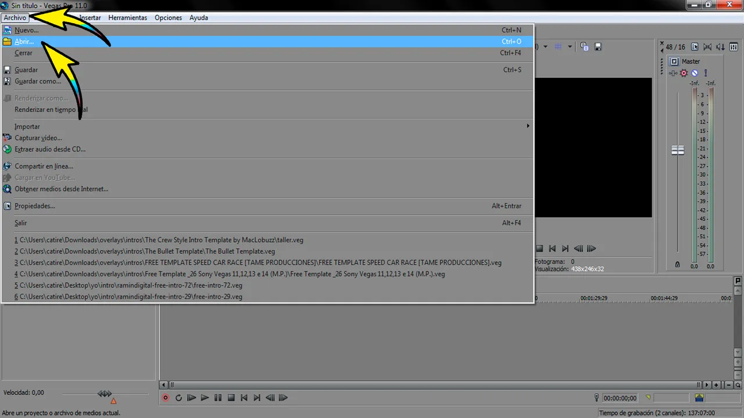The height and width of the screenshot is (418, 744).
Task: Step to next frame in preview
Action: click(x=591, y=248)
